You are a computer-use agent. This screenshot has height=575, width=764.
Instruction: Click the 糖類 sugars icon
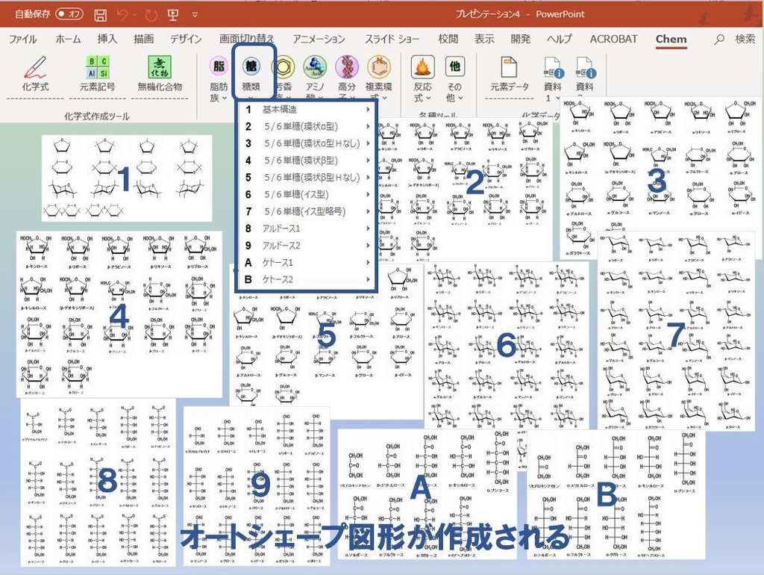pos(251,66)
